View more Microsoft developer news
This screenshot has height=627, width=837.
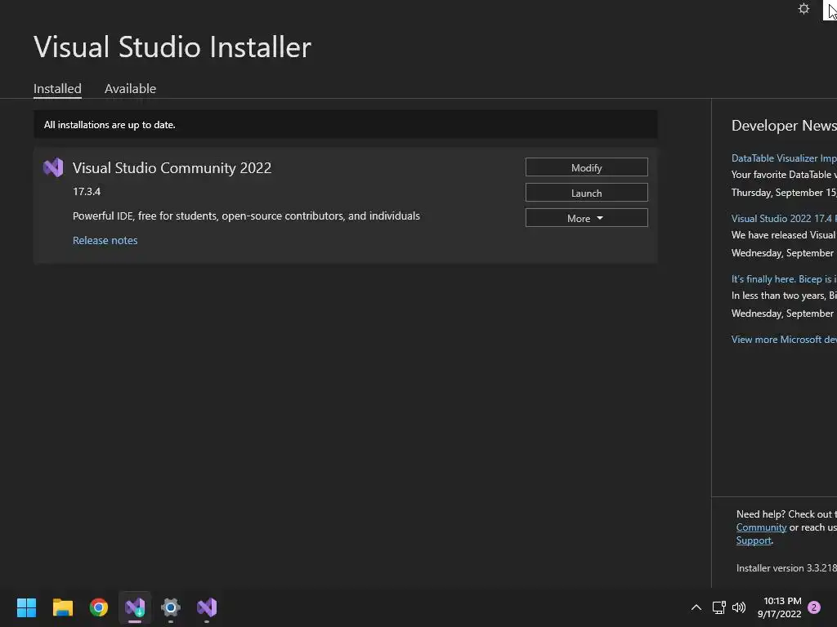point(784,339)
